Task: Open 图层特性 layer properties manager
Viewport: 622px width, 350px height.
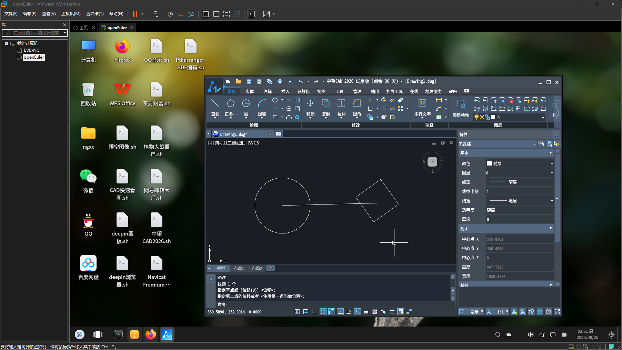Action: (x=461, y=108)
